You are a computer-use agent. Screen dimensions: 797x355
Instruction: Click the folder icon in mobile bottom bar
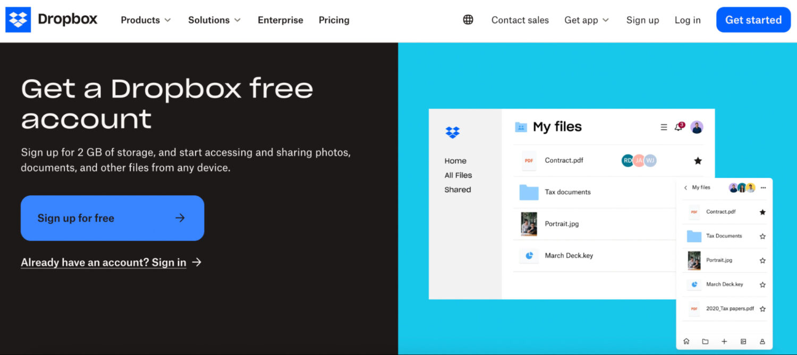point(705,341)
